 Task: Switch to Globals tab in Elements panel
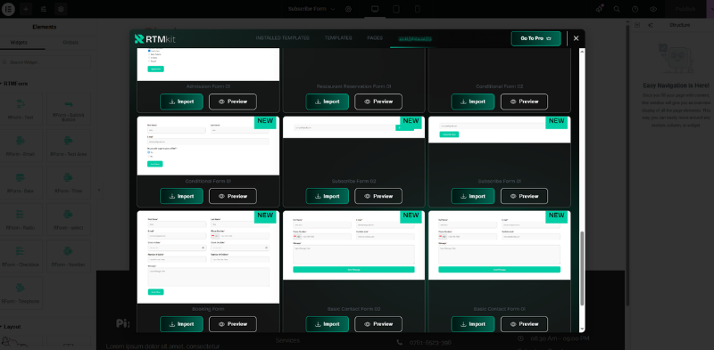(71, 42)
